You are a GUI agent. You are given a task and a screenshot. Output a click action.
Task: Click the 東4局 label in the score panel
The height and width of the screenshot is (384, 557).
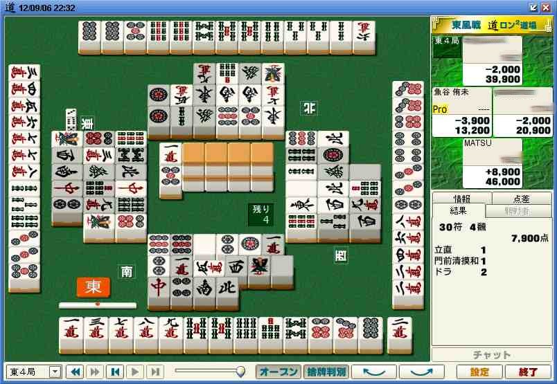click(447, 42)
